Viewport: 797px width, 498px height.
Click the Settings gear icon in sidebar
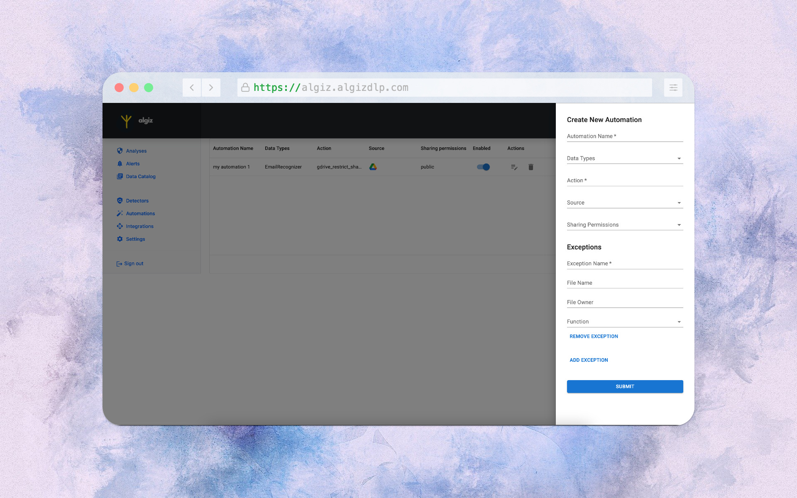[x=120, y=239]
